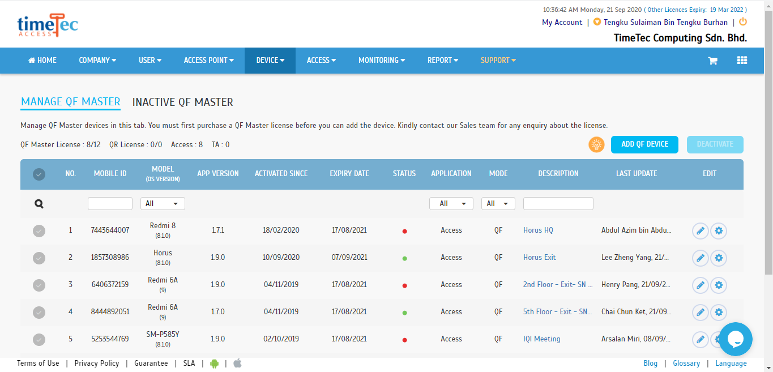Switch to INACTIVE QF MASTER tab
Screen dimensions: 773x372
182,102
